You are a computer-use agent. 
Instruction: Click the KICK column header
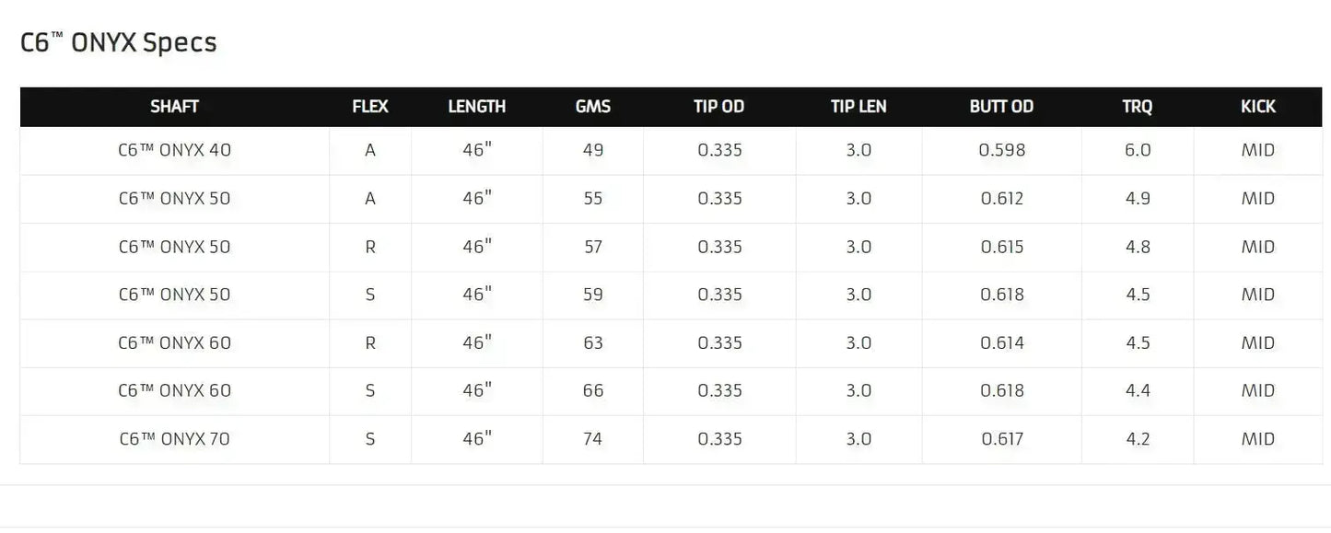(x=1257, y=107)
